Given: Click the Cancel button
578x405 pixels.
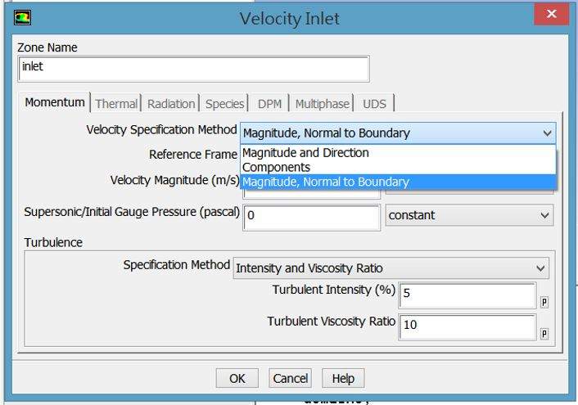Looking at the screenshot, I should coord(291,378).
